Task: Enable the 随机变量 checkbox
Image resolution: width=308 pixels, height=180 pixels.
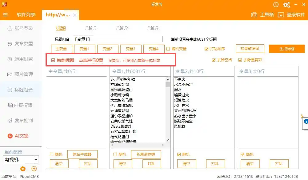Action: 168,49
